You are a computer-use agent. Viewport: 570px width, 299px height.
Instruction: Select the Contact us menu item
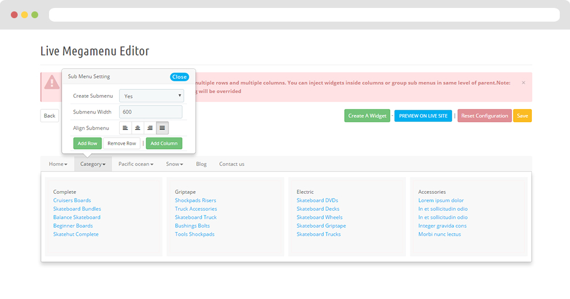(231, 164)
